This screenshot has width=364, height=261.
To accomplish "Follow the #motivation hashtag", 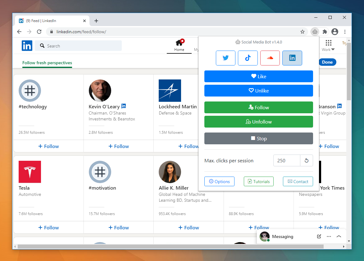I will pos(119,227).
